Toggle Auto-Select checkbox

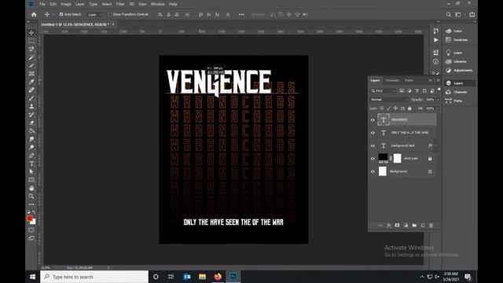click(61, 14)
